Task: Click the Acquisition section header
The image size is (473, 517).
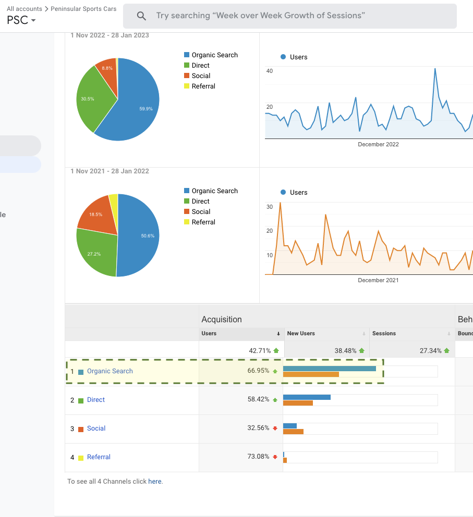Action: (222, 319)
